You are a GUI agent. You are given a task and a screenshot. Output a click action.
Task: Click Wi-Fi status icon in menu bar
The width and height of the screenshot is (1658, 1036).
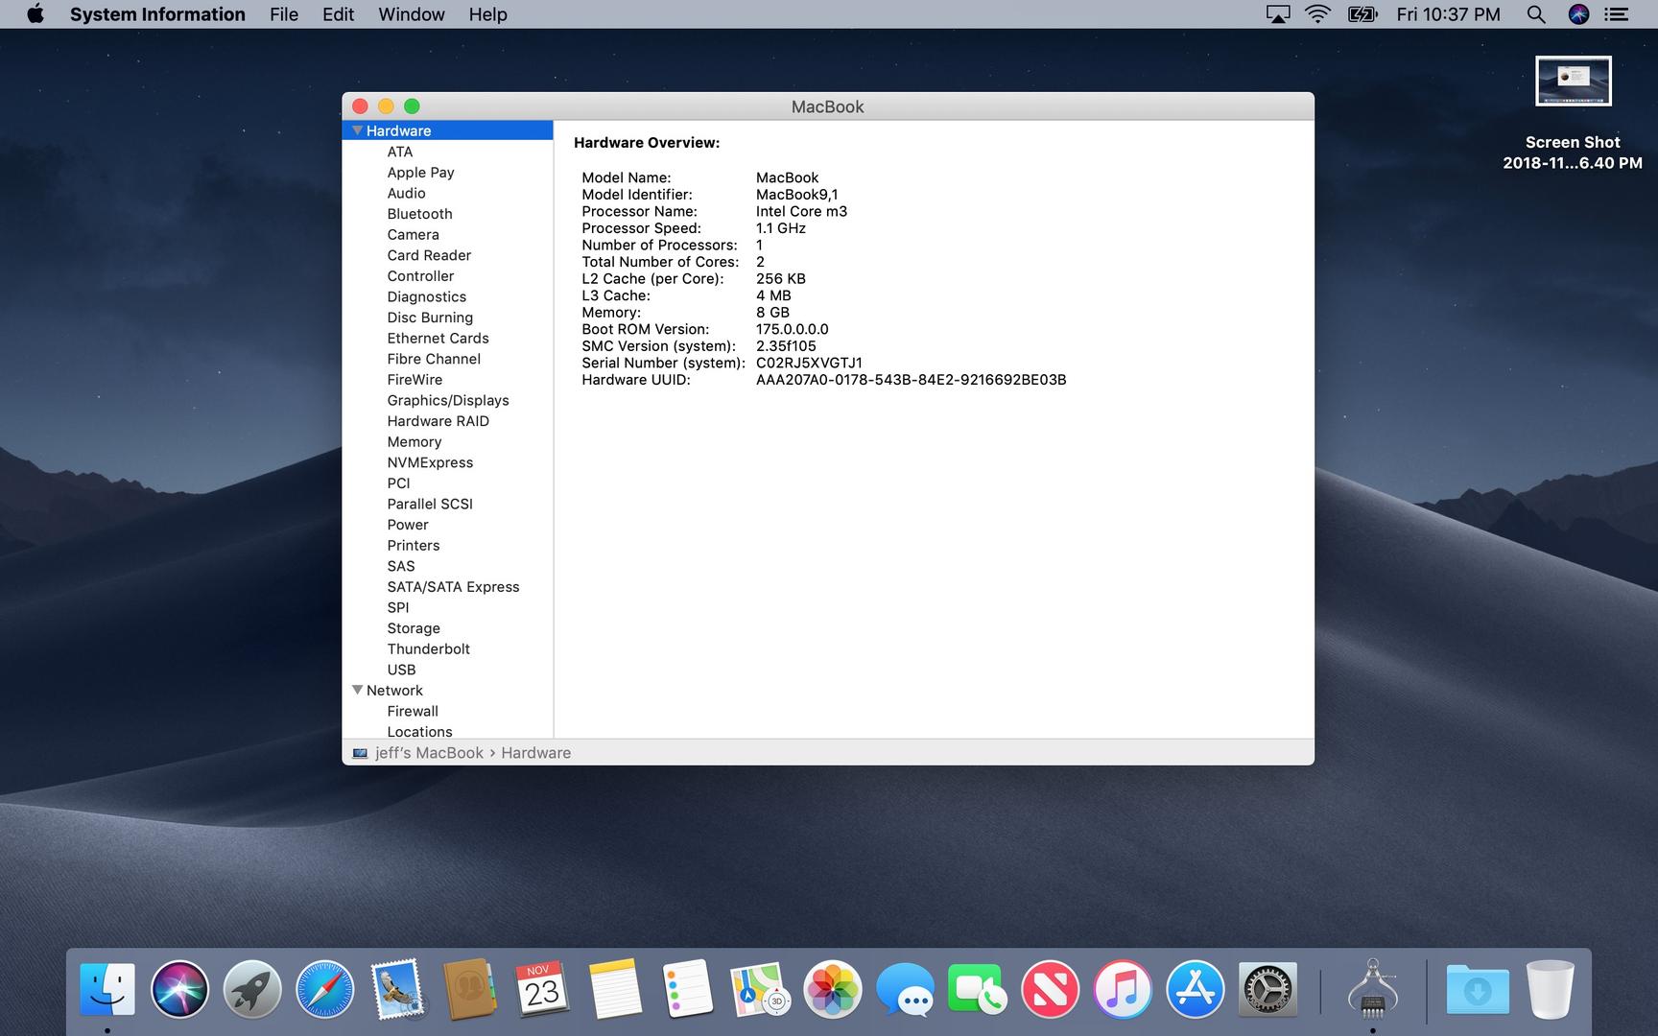[x=1318, y=14]
